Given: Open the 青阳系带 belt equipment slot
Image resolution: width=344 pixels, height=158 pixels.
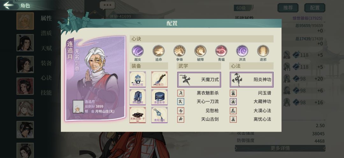Looking at the screenshot, I should coord(160,97).
